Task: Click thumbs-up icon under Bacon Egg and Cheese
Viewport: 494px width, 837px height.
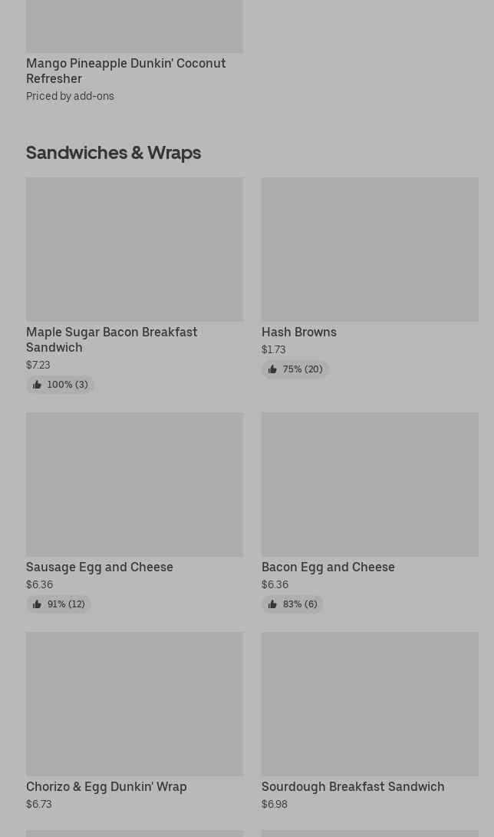Action: point(272,604)
